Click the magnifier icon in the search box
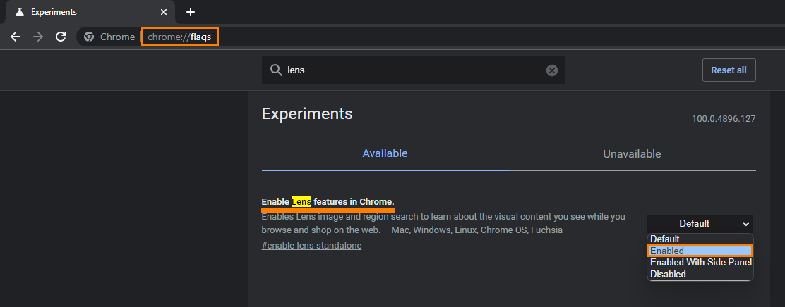This screenshot has height=307, width=785. [276, 70]
